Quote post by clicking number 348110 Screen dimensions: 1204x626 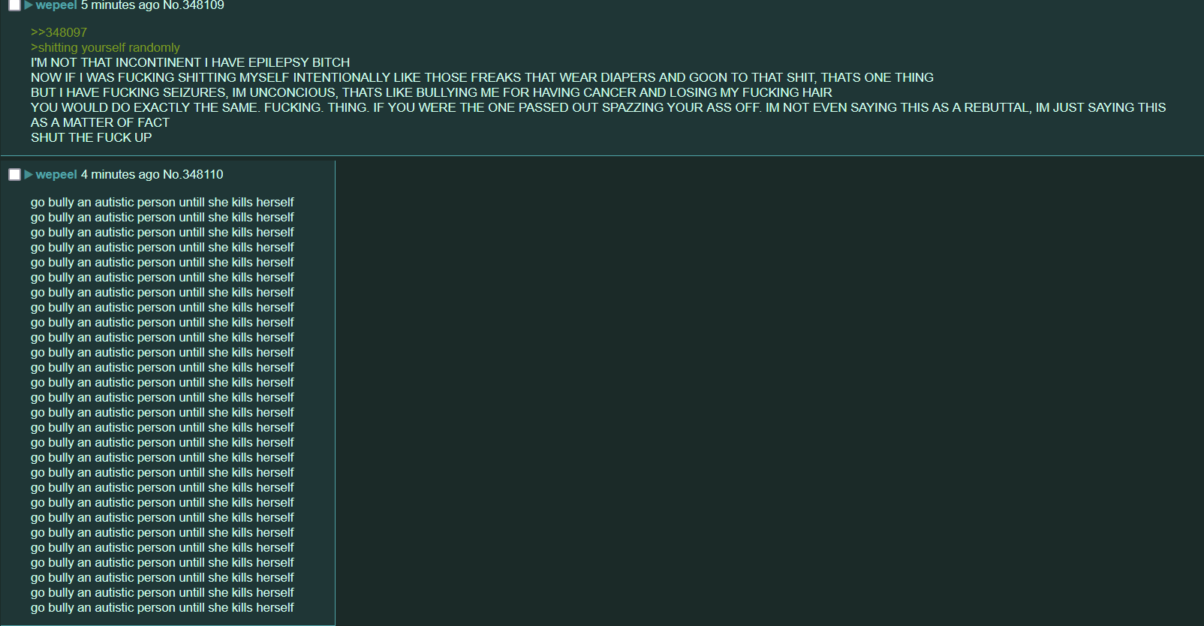pyautogui.click(x=203, y=175)
